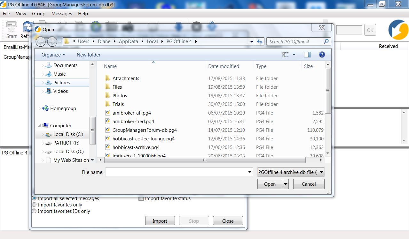This screenshot has width=409, height=239.
Task: Select Local Disk (C:) in navigation pane
Action: [68, 134]
